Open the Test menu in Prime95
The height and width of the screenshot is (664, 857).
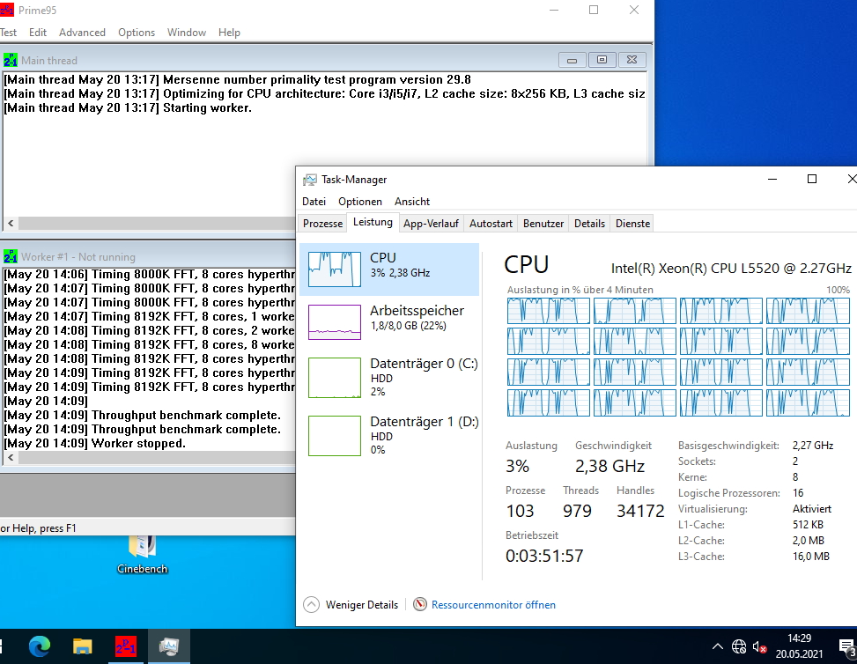tap(8, 33)
